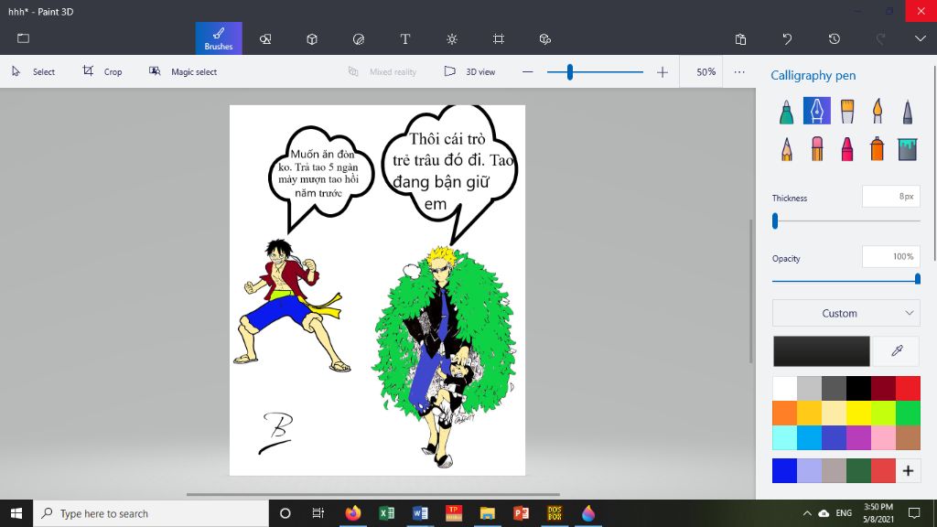Open PowerPoint from the taskbar
This screenshot has width=937, height=527.
[521, 513]
